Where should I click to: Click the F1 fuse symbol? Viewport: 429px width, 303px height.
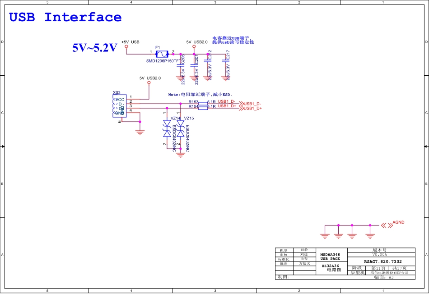click(x=162, y=54)
